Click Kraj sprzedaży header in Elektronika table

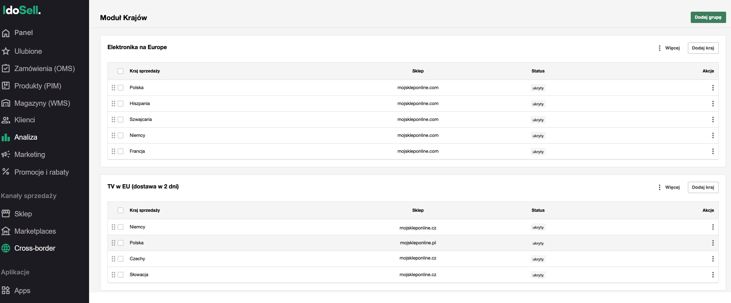[145, 71]
